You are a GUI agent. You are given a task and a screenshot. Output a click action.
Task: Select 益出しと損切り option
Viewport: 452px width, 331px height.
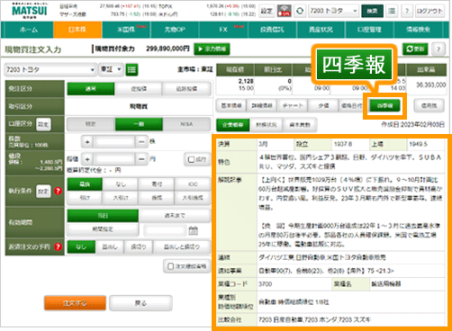[182, 246]
